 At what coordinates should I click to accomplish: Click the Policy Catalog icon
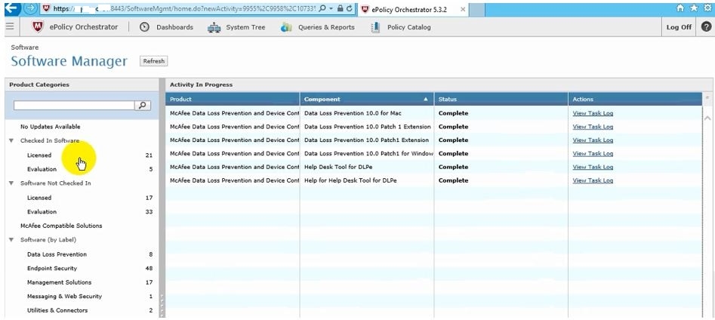(375, 27)
